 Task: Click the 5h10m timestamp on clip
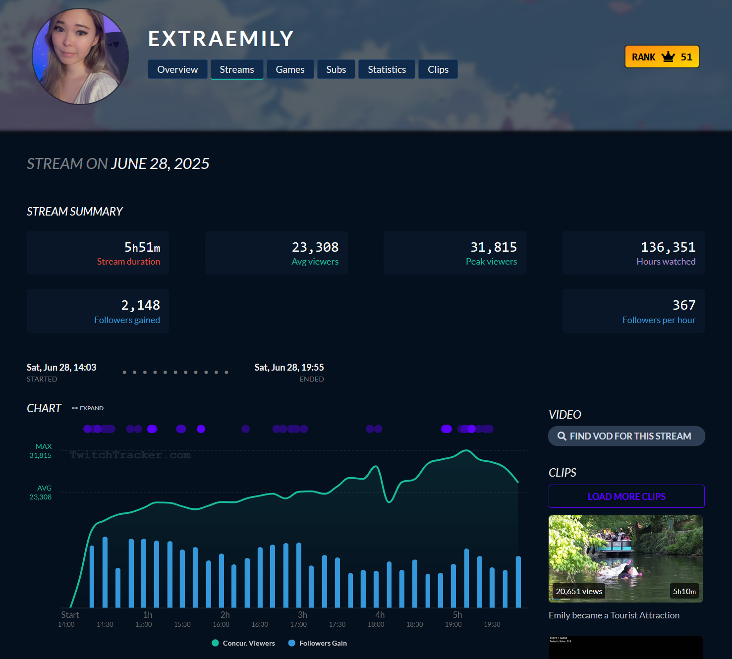tap(684, 591)
